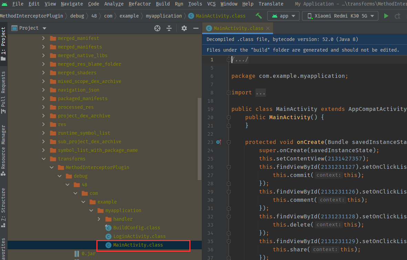This screenshot has width=407, height=260.
Task: Select the runtime_symbol_list folder
Action: click(84, 133)
